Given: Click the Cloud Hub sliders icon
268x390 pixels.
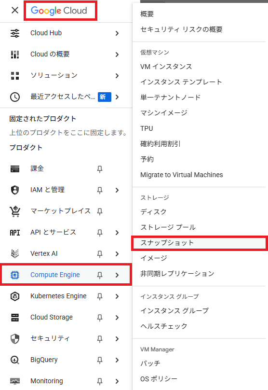Looking at the screenshot, I should 15,33.
